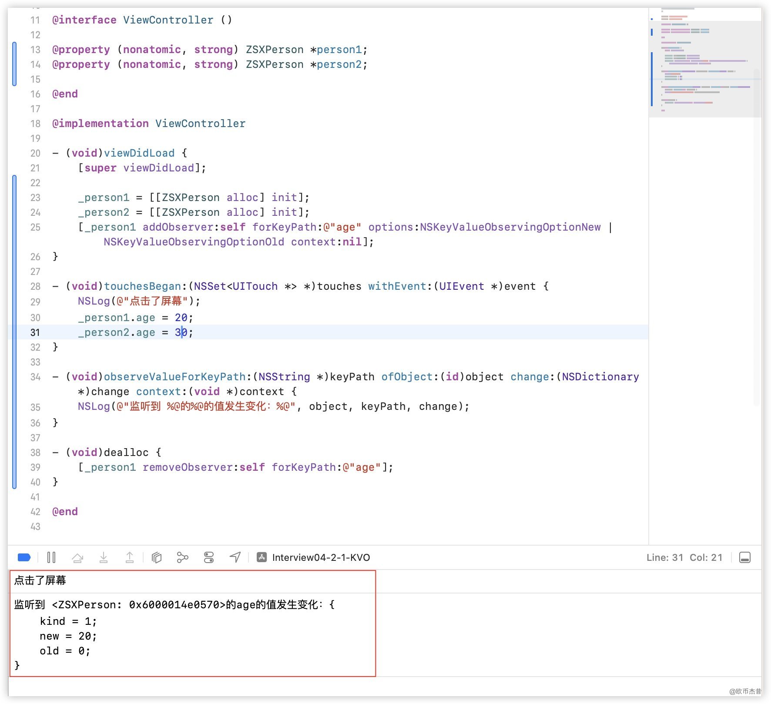Click the console line '点击了屏幕'

click(40, 580)
